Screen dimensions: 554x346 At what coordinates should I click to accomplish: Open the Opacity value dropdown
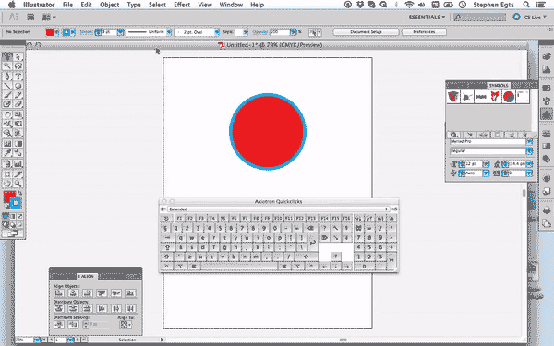[293, 32]
